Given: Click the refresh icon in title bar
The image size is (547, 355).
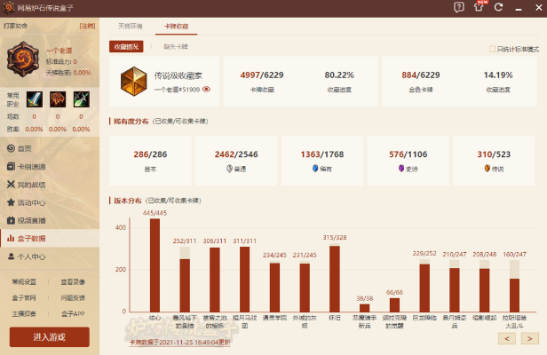Looking at the screenshot, I should click(x=500, y=7).
